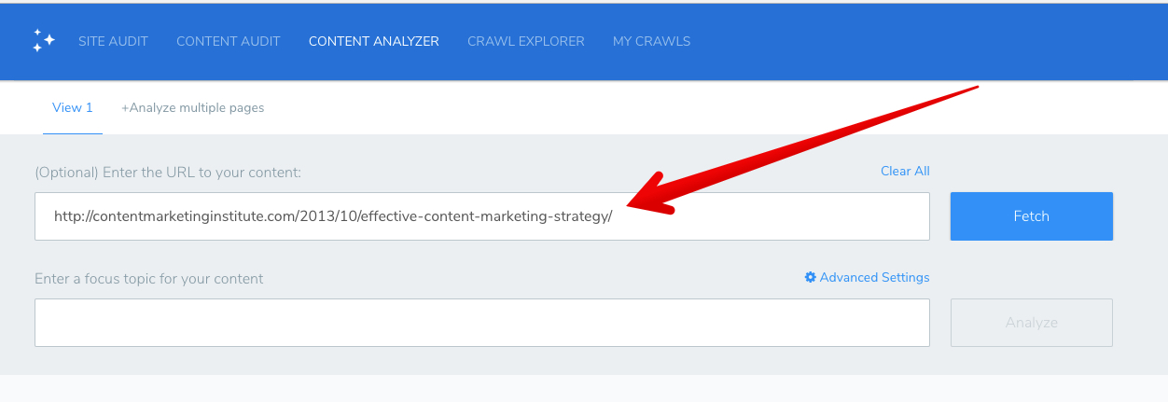Click the greyed-out Analyze button
The width and height of the screenshot is (1168, 402).
click(x=1031, y=323)
